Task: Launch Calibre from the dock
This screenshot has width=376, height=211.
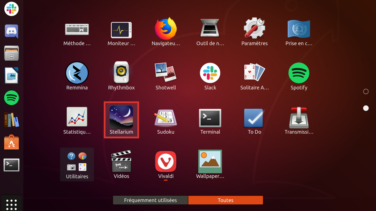Action: point(12,120)
